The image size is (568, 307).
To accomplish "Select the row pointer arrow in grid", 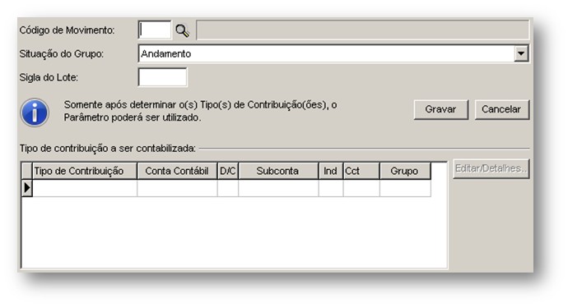I will (x=27, y=188).
